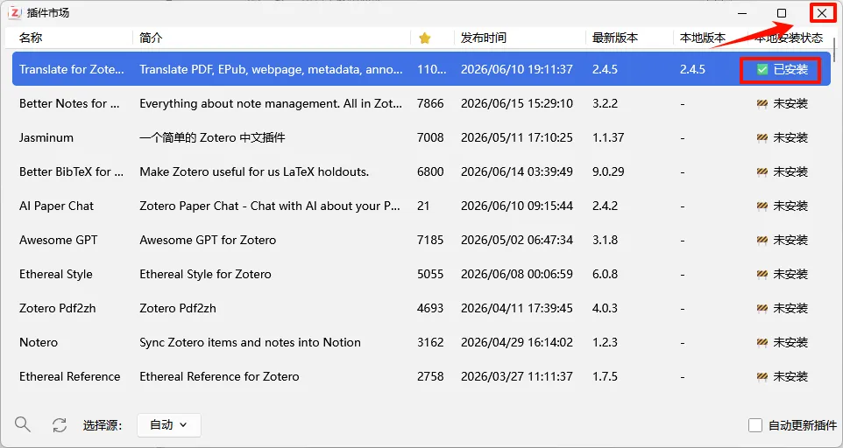
Task: Click latest version 1.1.37
Action: tap(608, 138)
